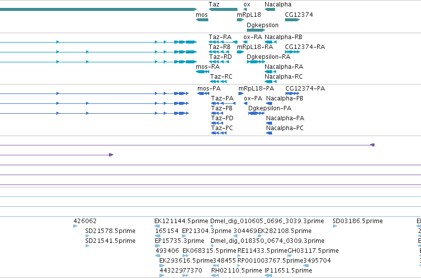Click Dmel_dig_018350_0674_0309.3prime feature

click(268, 241)
